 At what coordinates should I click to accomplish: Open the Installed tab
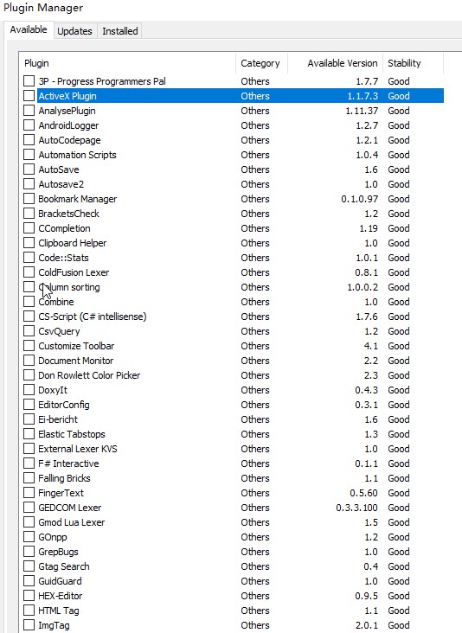click(x=120, y=31)
